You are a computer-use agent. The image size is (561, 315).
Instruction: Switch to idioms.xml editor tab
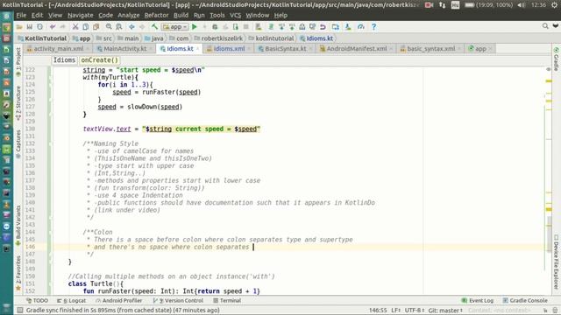pos(229,49)
